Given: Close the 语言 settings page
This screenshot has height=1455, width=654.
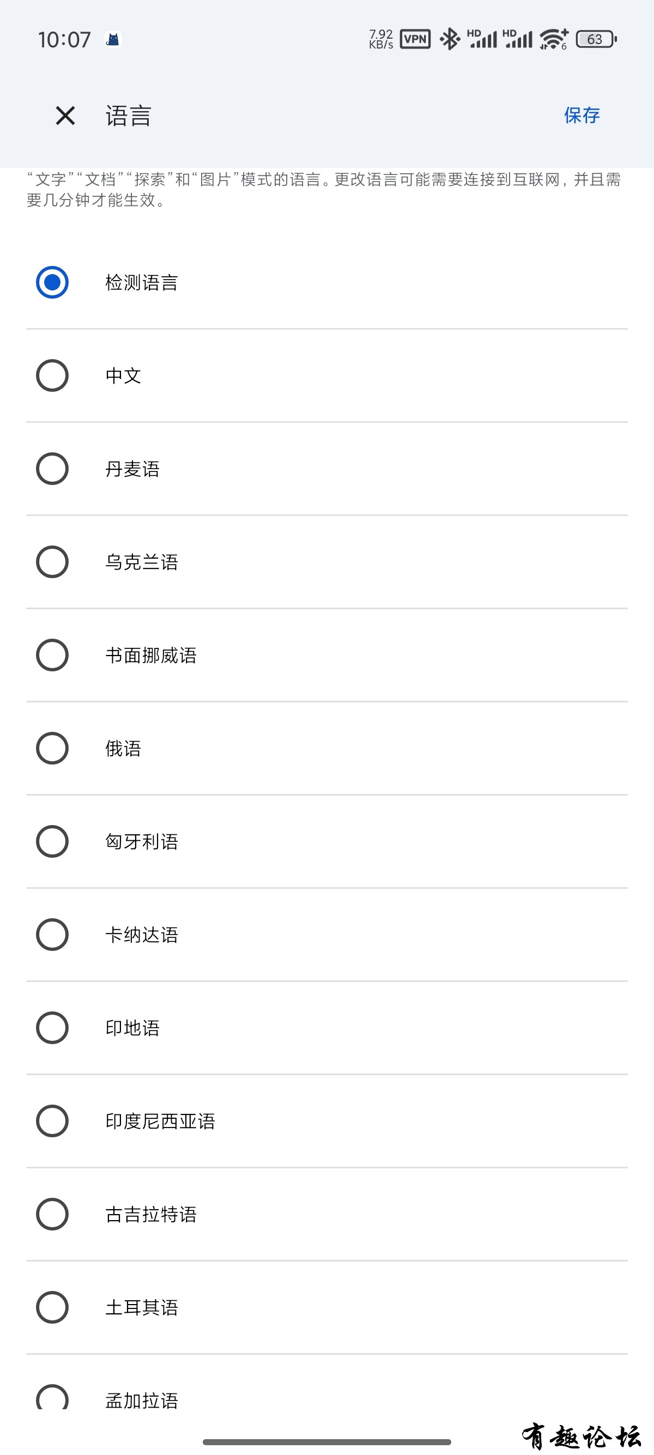Looking at the screenshot, I should [x=65, y=116].
